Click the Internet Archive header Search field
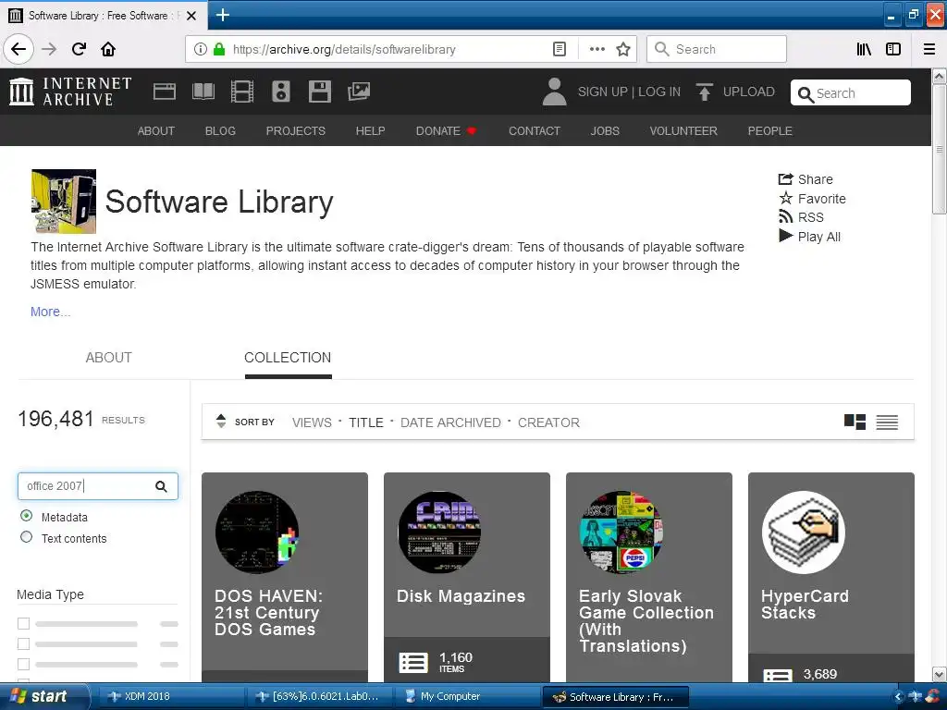 coord(851,93)
